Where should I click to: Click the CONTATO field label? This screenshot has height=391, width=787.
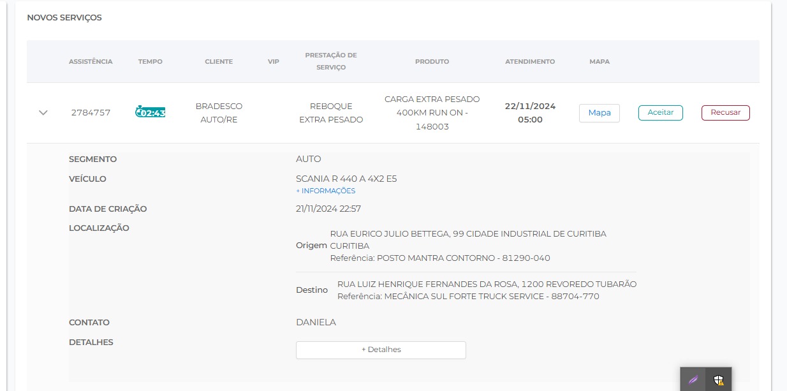(x=89, y=322)
